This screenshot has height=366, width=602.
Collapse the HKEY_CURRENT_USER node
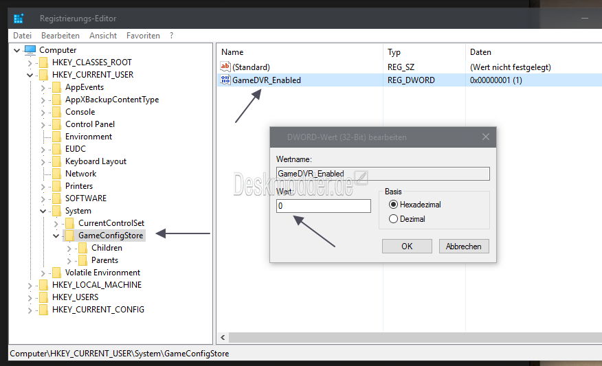30,76
